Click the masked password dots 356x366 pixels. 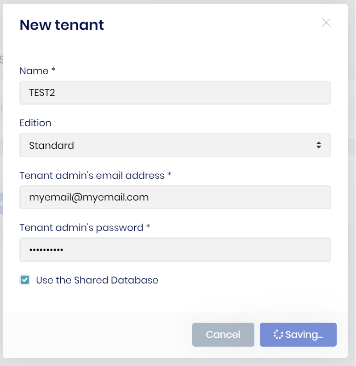tap(46, 249)
